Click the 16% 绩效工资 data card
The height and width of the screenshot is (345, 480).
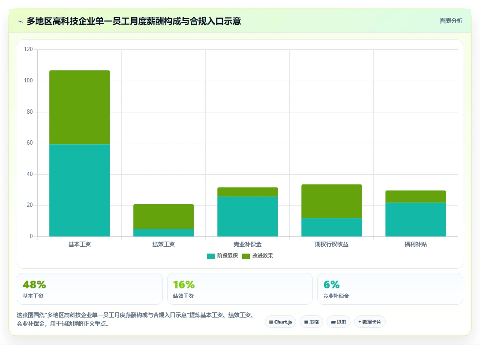point(240,289)
